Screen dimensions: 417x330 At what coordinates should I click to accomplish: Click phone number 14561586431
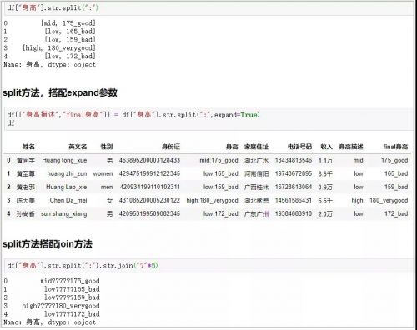click(294, 200)
